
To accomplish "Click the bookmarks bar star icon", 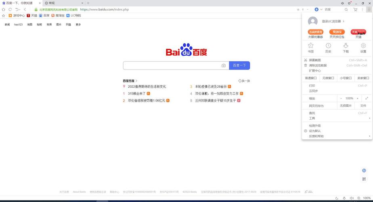I will pos(4,15).
